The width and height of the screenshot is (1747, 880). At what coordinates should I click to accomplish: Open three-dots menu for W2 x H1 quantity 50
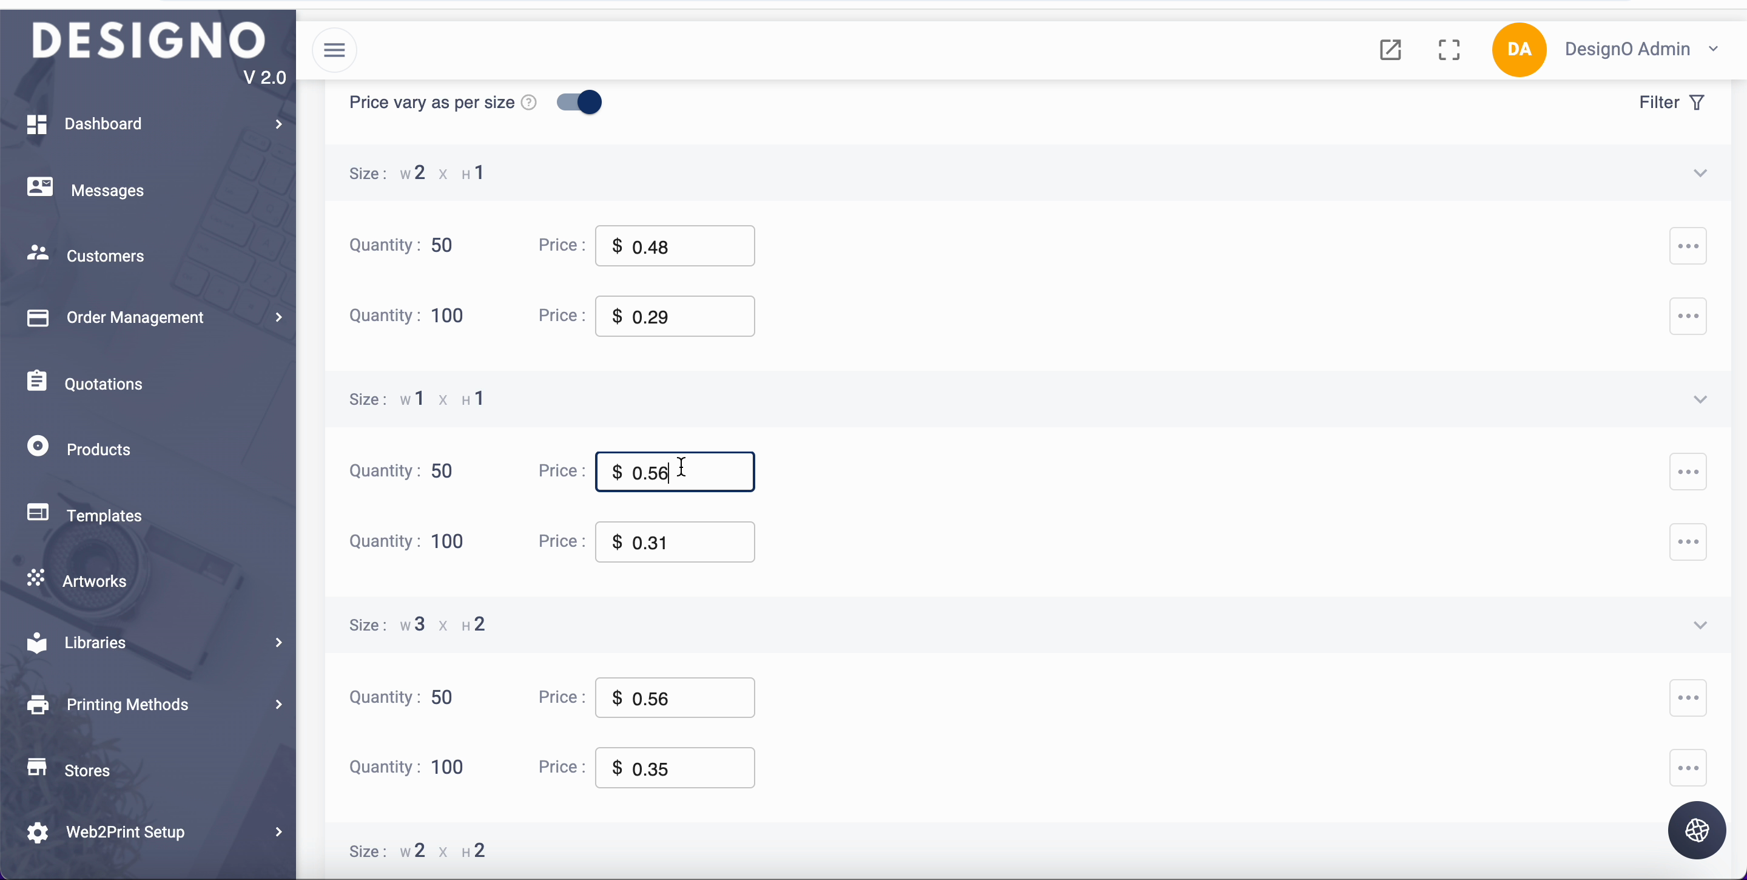click(1688, 246)
